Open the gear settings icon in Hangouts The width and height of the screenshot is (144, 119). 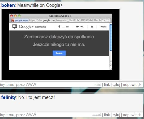92,27
